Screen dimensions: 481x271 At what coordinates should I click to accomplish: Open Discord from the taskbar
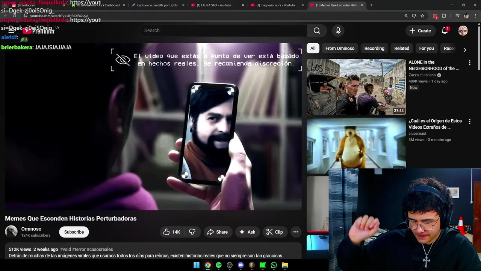click(x=241, y=265)
